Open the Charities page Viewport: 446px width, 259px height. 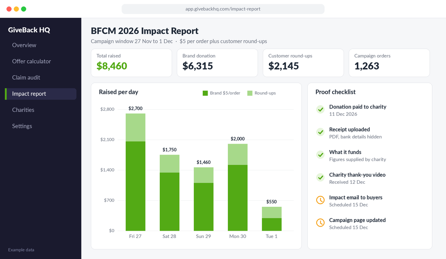23,110
